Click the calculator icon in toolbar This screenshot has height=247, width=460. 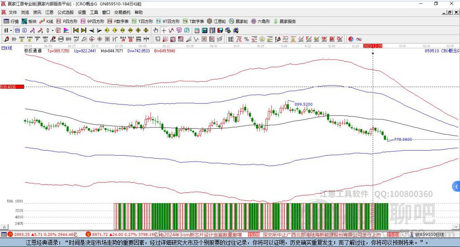click(x=204, y=30)
